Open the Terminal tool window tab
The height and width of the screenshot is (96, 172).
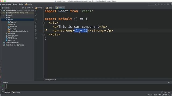[x=6, y=92]
